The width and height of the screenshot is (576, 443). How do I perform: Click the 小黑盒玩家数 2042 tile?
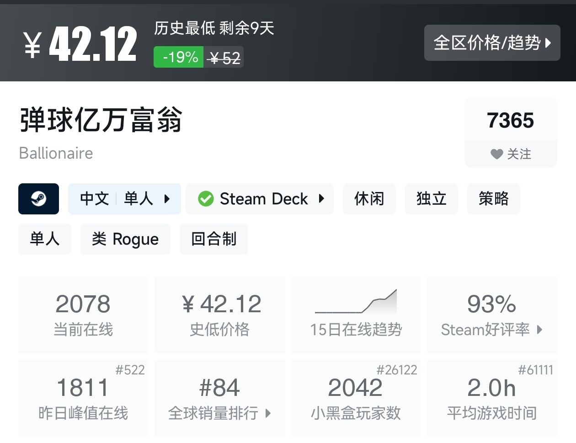coord(356,398)
